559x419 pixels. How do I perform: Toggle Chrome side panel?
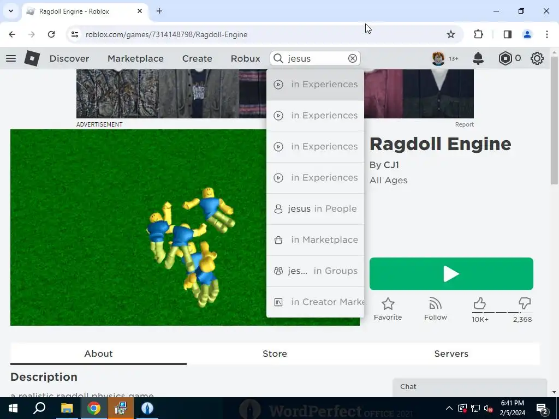[507, 34]
